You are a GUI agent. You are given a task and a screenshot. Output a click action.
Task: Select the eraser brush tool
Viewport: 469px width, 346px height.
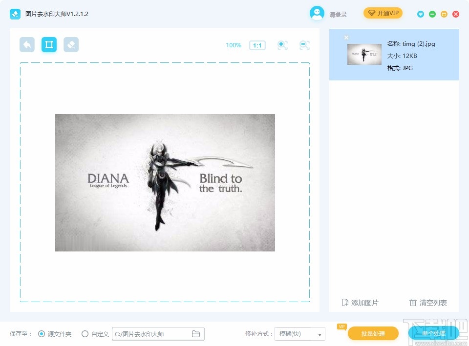click(71, 45)
